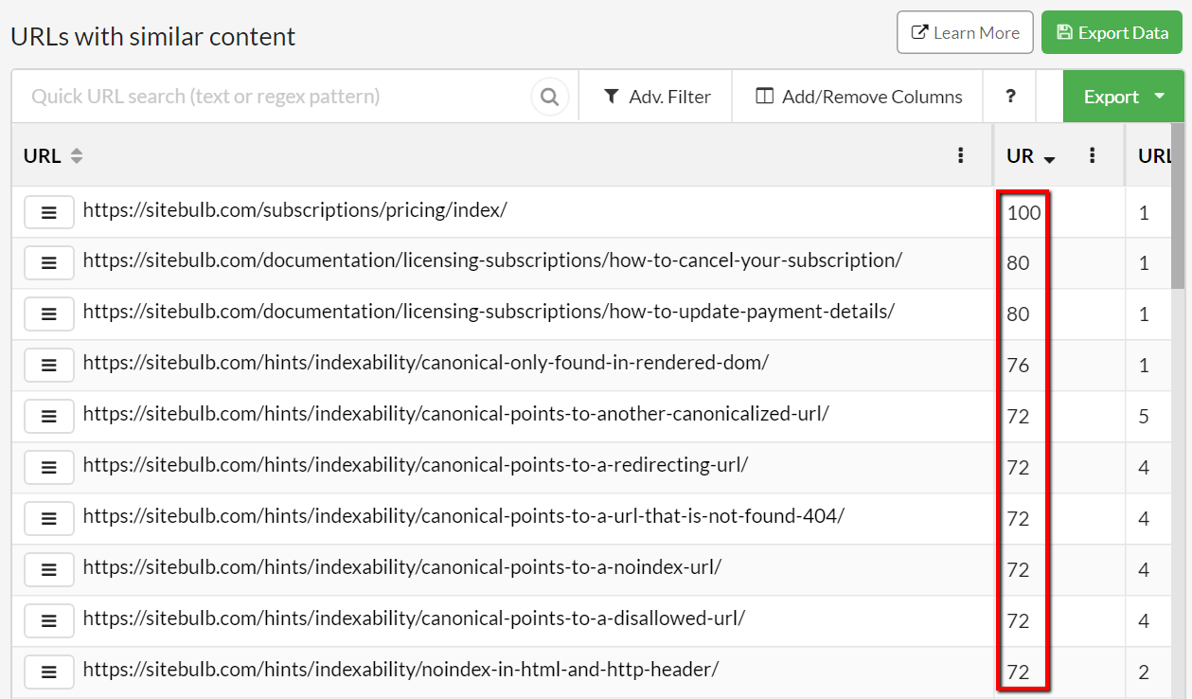Click value 2 in noindex-in-html-and-http-header row
The width and height of the screenshot is (1192, 699).
[x=1144, y=673]
